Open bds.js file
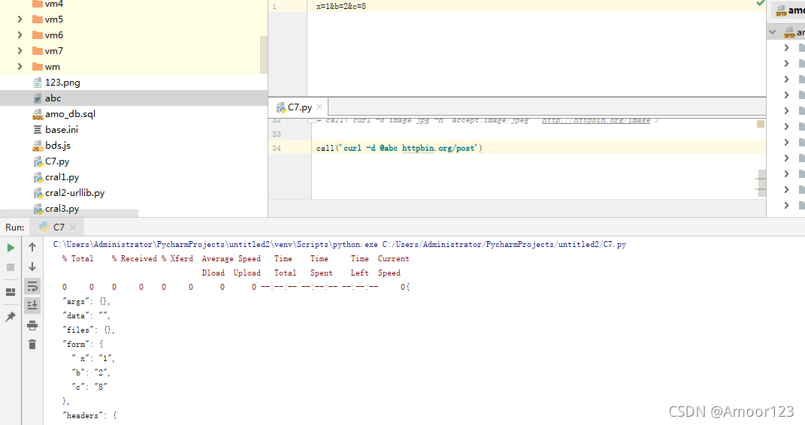 [57, 146]
